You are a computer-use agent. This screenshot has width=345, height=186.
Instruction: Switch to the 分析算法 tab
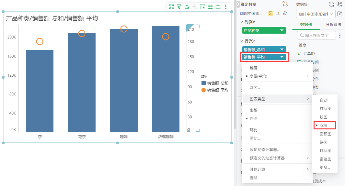[x=333, y=25]
